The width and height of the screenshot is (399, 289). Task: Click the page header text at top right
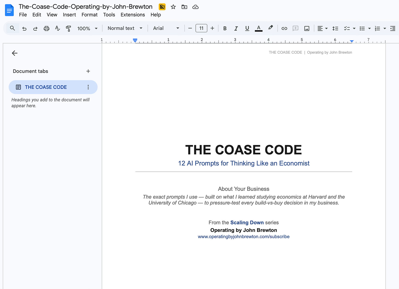pos(310,52)
